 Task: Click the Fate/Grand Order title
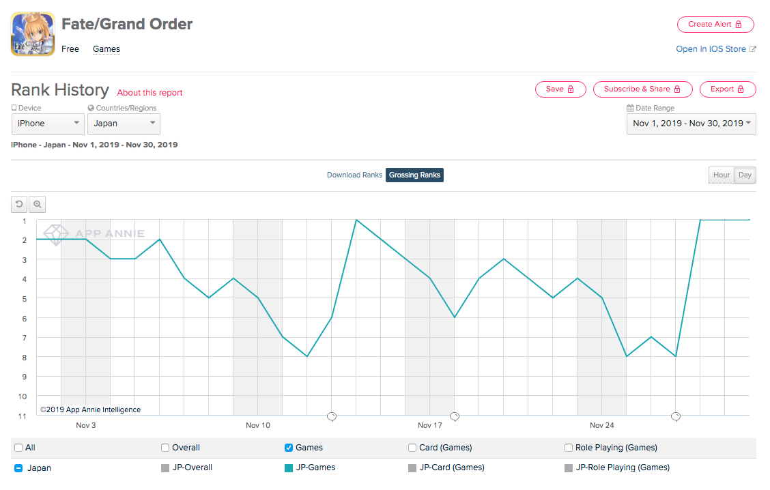127,24
